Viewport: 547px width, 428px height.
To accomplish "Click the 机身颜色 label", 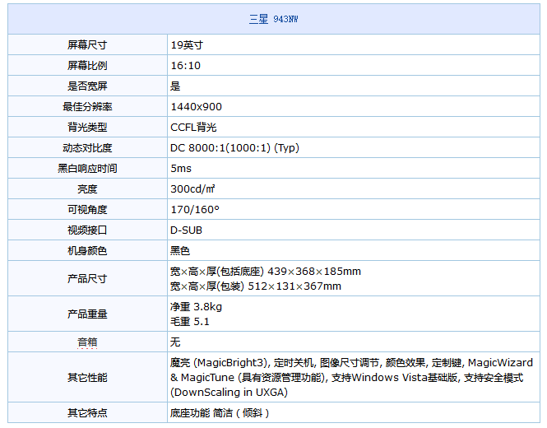I will click(87, 251).
